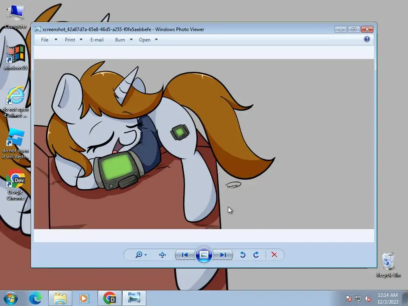The width and height of the screenshot is (408, 306).
Task: Click Photo Viewer taskbar button
Action: tap(134, 298)
